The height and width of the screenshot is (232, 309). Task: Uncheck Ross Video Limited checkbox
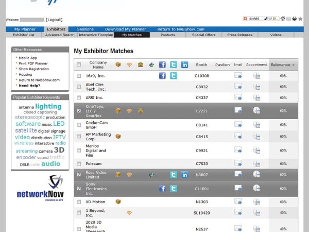pyautogui.click(x=79, y=175)
